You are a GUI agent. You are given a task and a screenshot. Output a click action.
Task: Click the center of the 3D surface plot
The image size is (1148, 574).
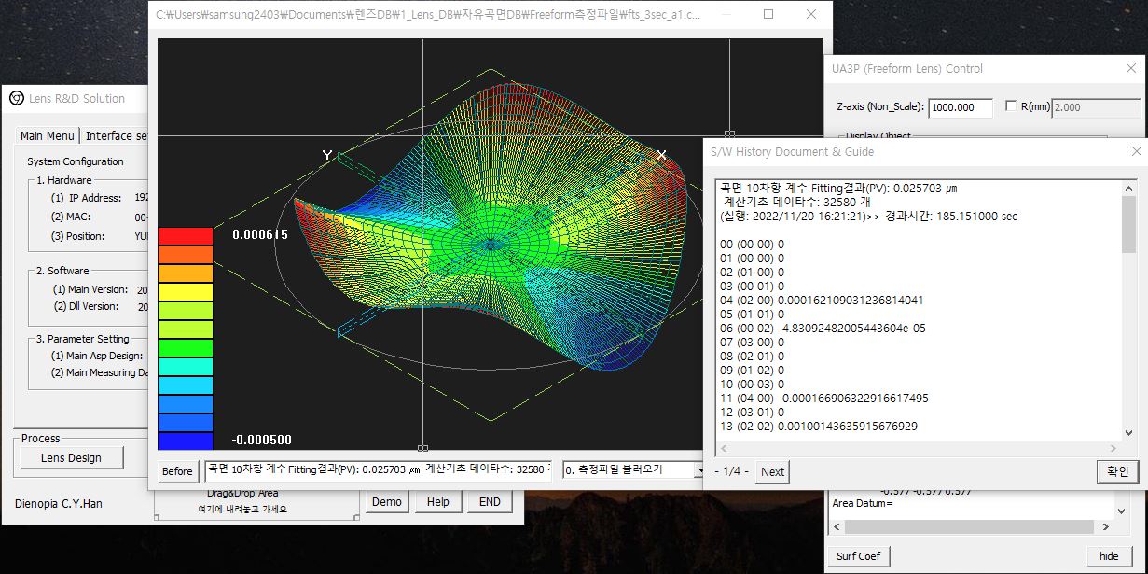491,245
